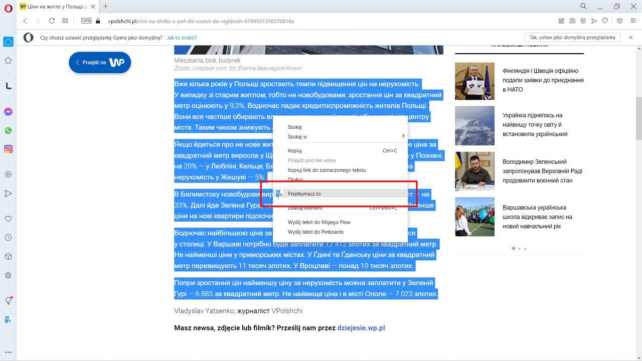Choose 'Przetłumacz to' menu entry
Viewport: 642px width, 361px height.
click(339, 194)
